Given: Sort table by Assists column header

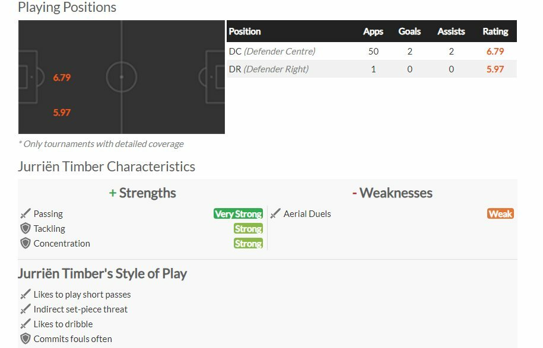Looking at the screenshot, I should point(451,31).
